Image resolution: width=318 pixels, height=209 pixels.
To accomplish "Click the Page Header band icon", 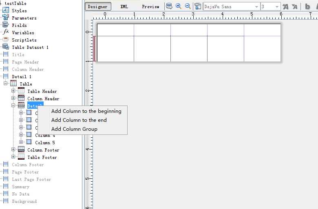I will pyautogui.click(x=6, y=62).
